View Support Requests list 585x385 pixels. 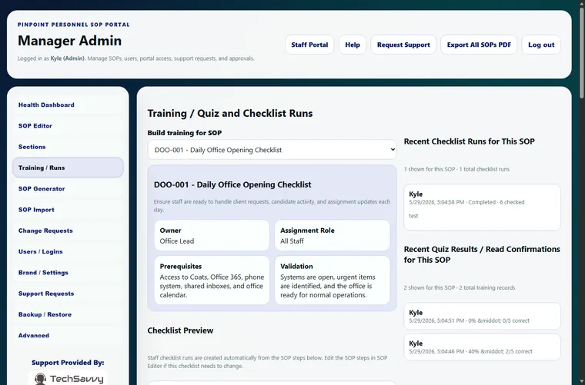click(68, 294)
